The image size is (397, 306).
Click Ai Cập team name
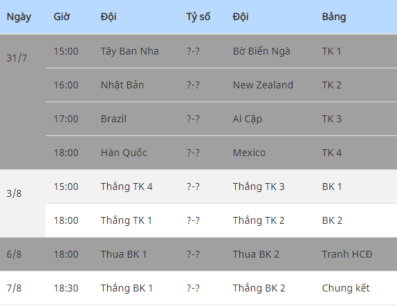248,119
